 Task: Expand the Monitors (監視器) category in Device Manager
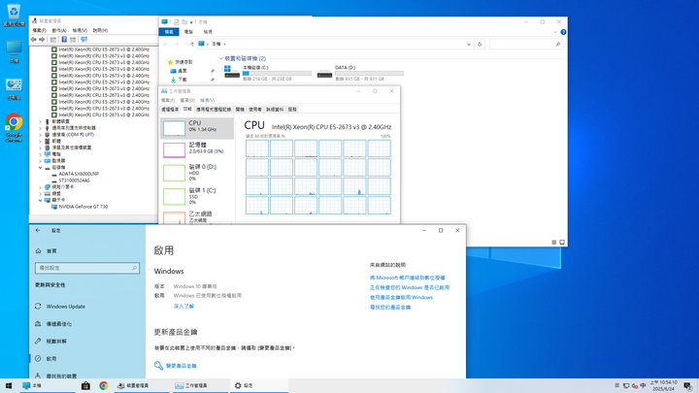click(x=40, y=161)
